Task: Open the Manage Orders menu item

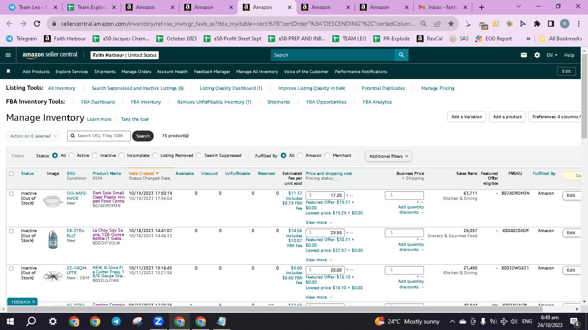Action: coord(136,71)
